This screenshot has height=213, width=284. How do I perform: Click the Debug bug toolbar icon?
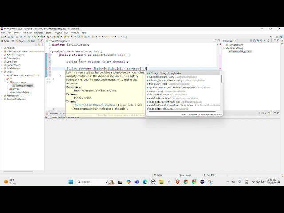click(29, 36)
